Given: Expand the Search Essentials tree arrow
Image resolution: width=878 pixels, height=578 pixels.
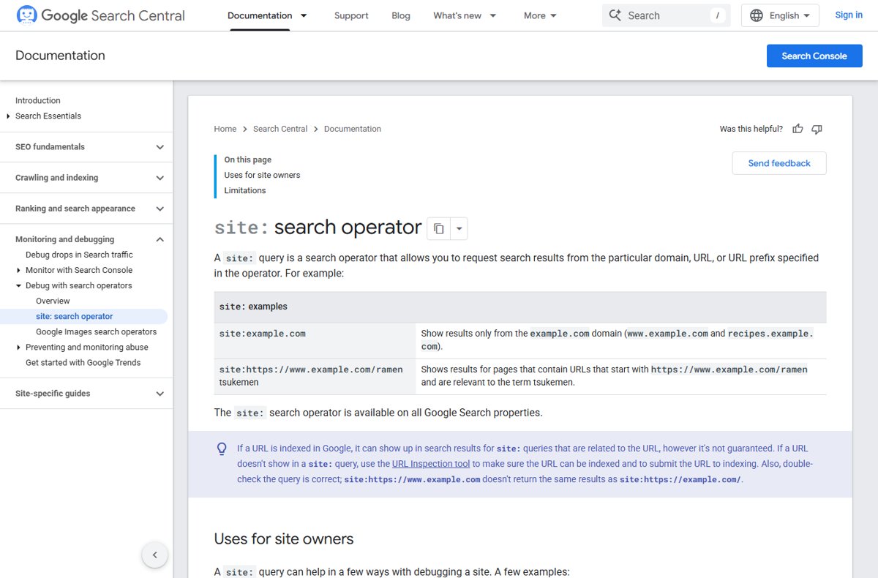Looking at the screenshot, I should [8, 116].
